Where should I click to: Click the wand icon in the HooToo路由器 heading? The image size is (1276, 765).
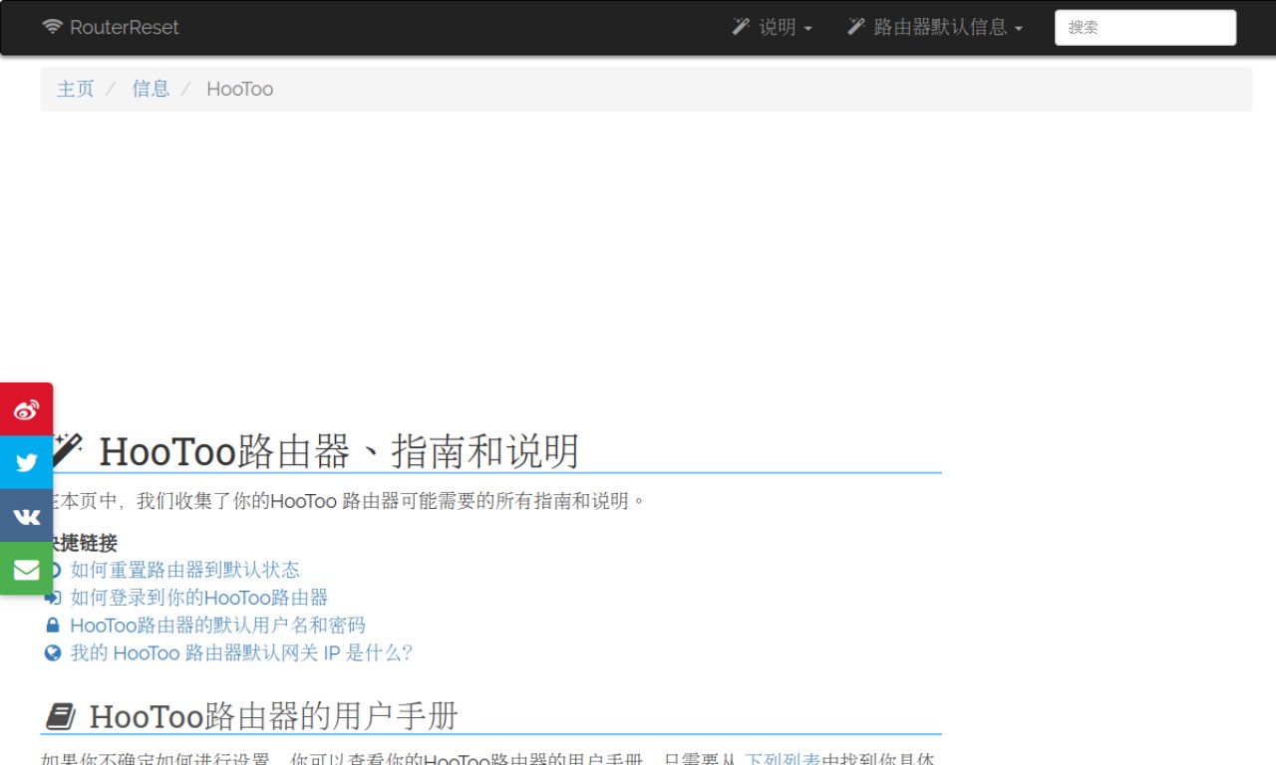pyautogui.click(x=67, y=450)
